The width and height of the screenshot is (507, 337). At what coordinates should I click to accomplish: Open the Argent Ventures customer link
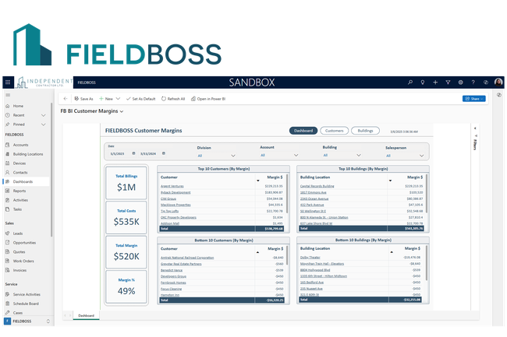point(172,186)
